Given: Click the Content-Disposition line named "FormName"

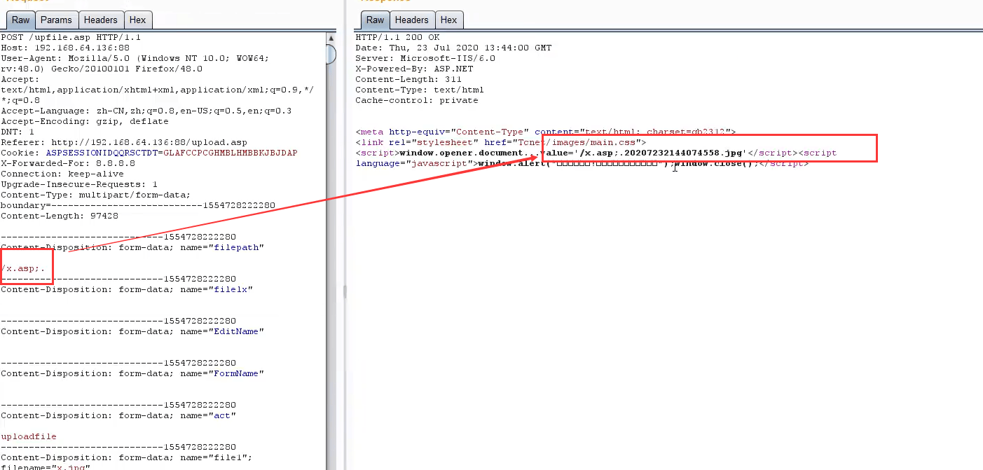Looking at the screenshot, I should click(132, 373).
